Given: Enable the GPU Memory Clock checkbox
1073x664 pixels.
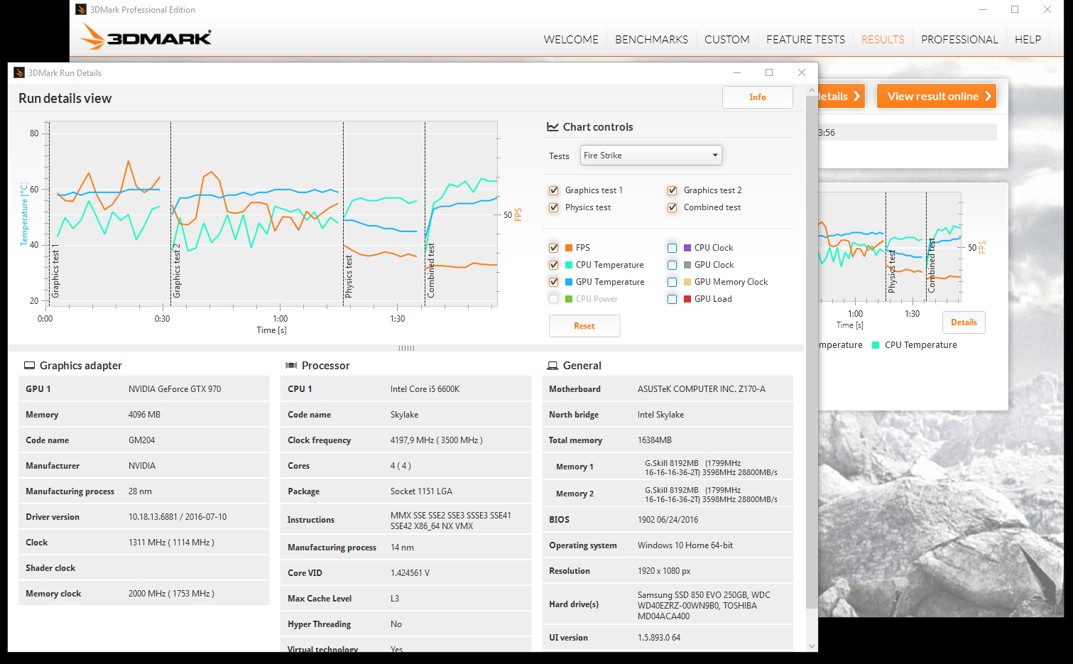Looking at the screenshot, I should (x=672, y=282).
